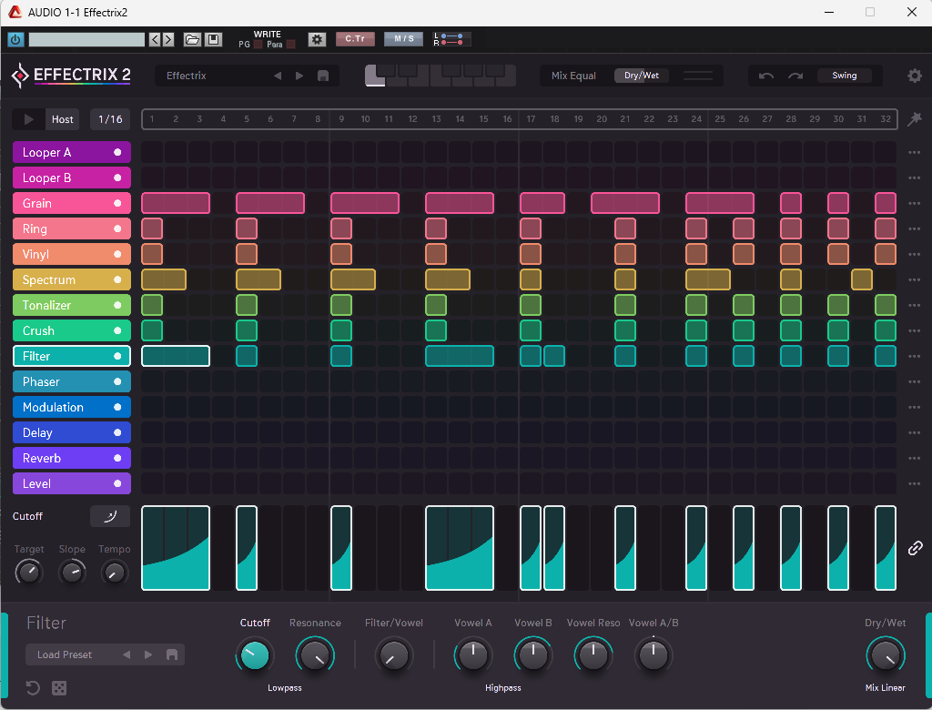Image resolution: width=932 pixels, height=710 pixels.
Task: Toggle PG write checkbox
Action: pyautogui.click(x=258, y=45)
